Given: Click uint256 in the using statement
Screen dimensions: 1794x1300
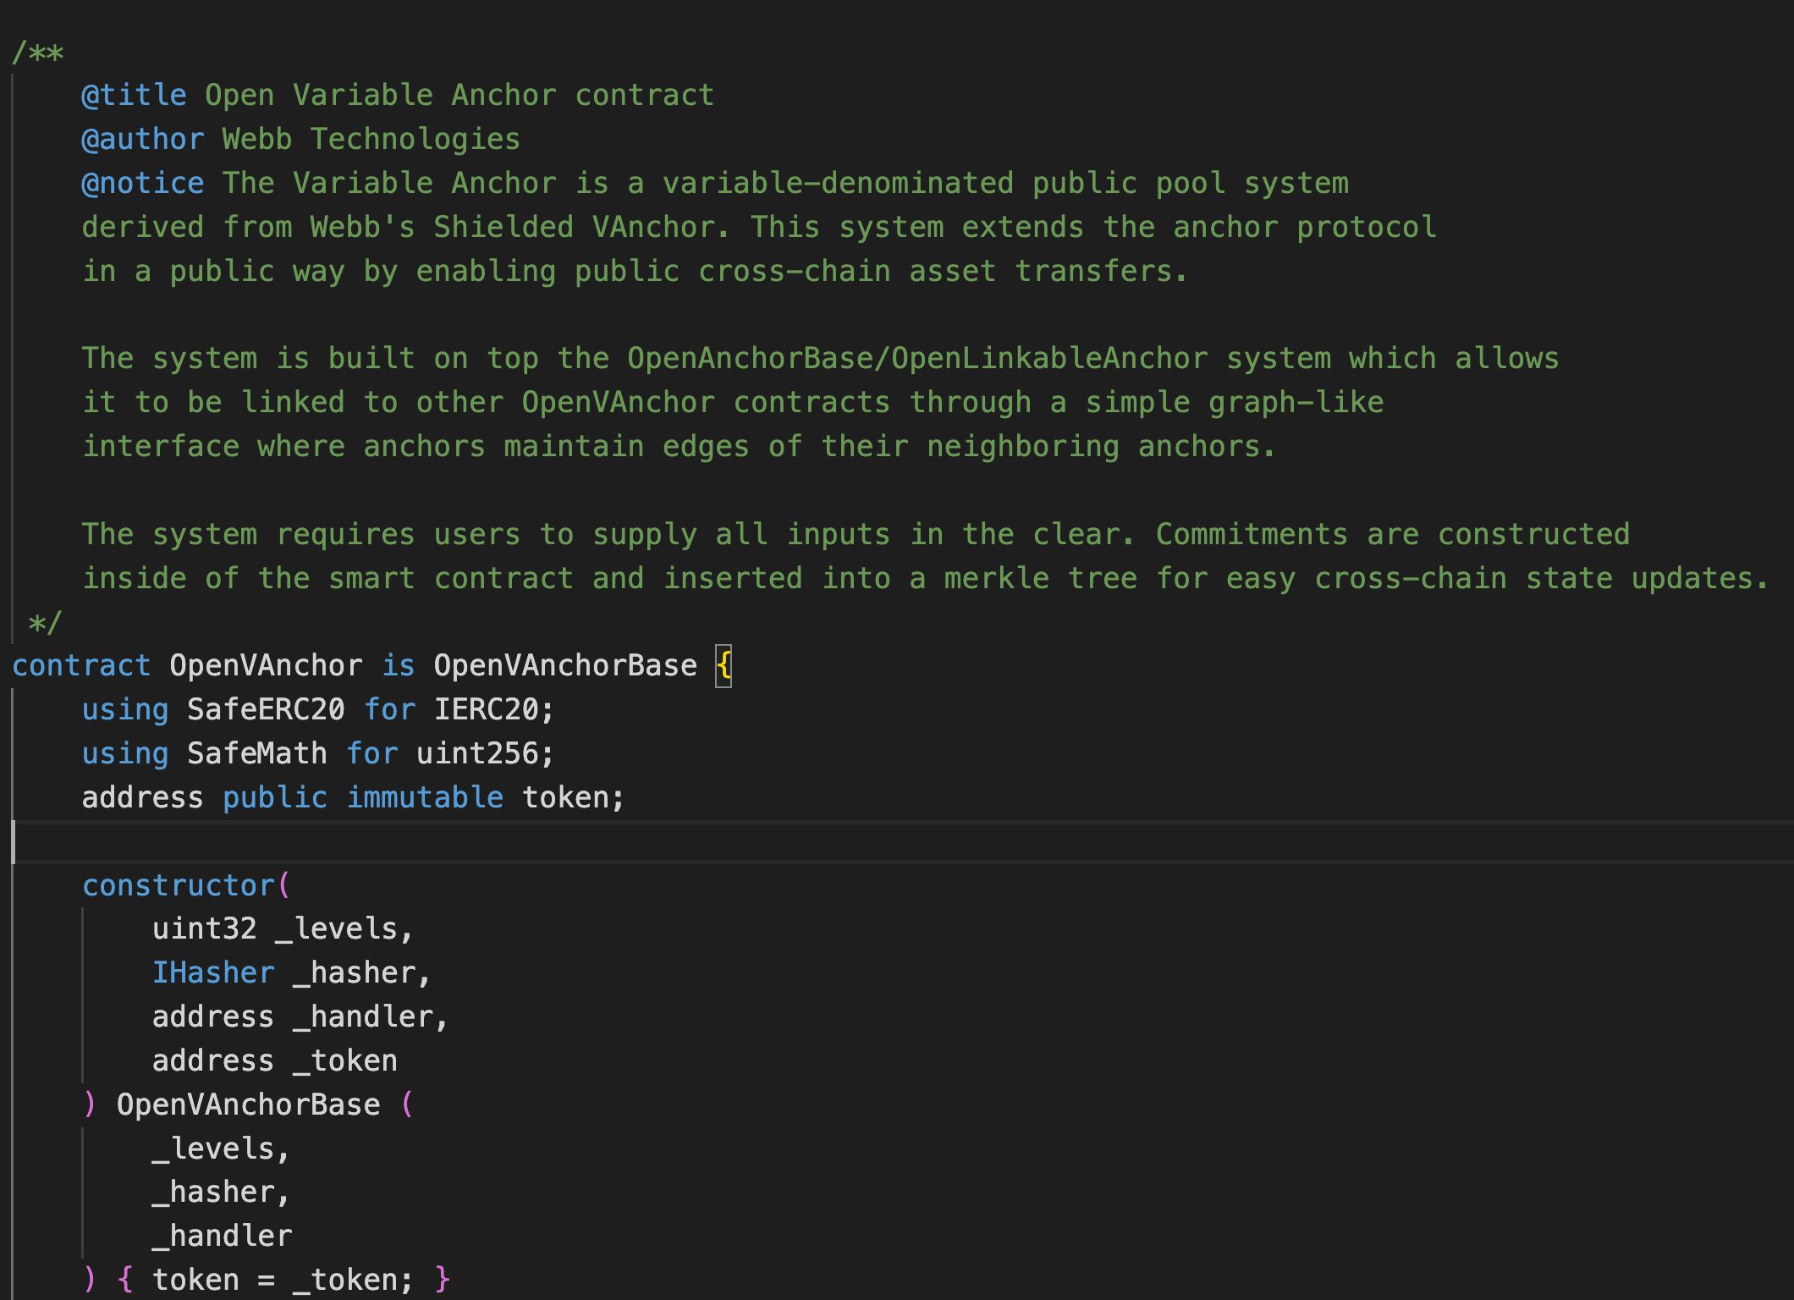Looking at the screenshot, I should click(477, 753).
